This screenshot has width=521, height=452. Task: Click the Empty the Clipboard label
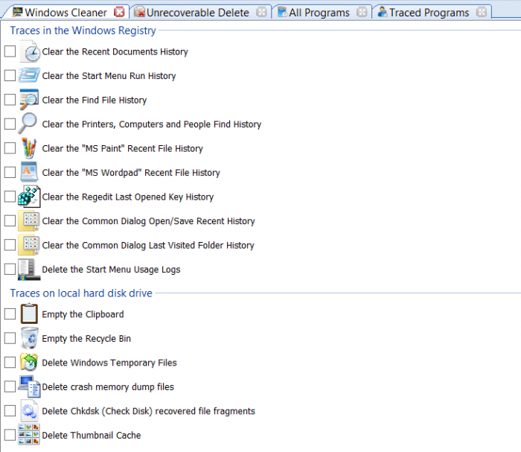[83, 314]
